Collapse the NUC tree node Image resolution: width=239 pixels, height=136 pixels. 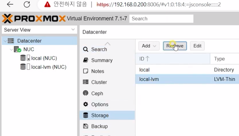click(x=11, y=50)
